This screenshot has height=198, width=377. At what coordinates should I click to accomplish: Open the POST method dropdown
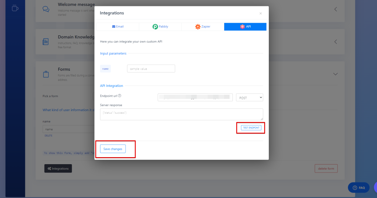(249, 98)
